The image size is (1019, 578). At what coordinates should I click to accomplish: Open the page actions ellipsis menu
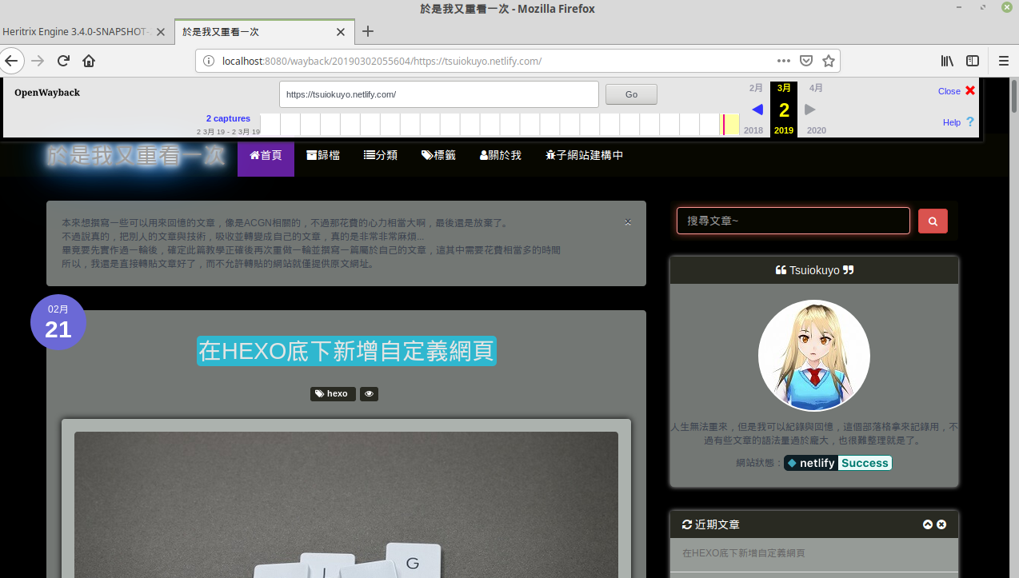pos(783,60)
